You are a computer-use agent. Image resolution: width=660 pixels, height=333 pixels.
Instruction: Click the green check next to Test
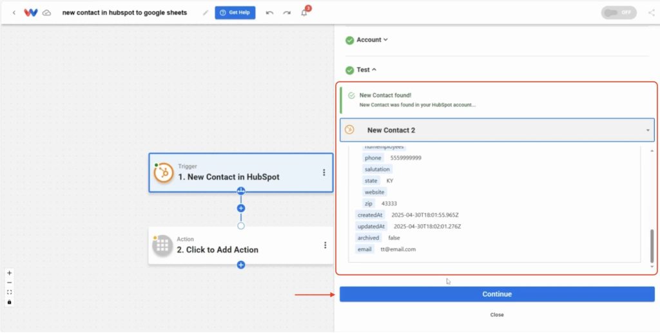coord(350,70)
